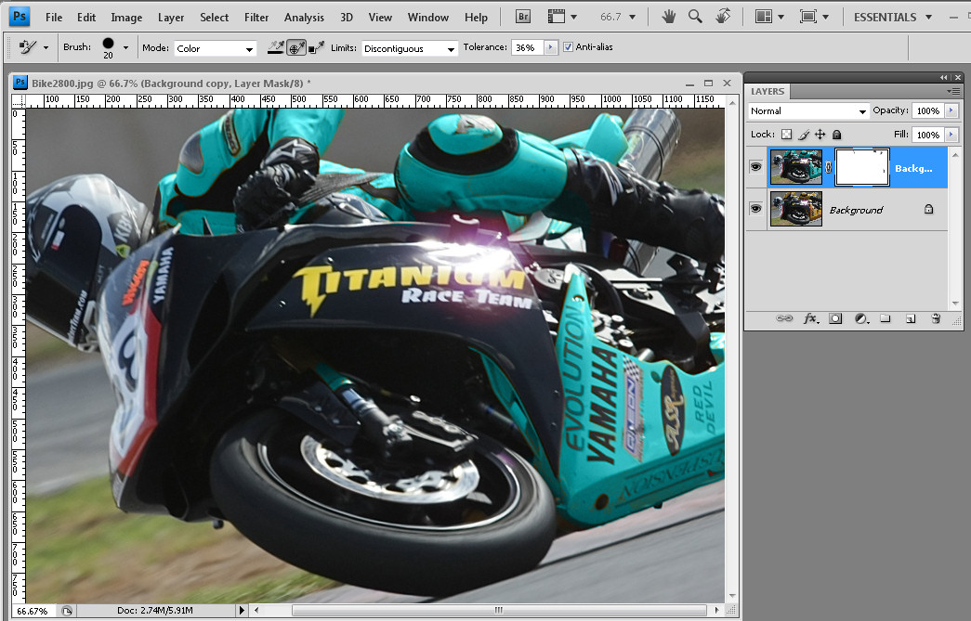
Task: Select the Hand tool in application bar
Action: pyautogui.click(x=668, y=17)
